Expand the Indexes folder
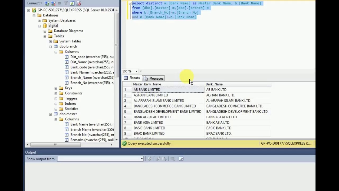This screenshot has width=339, height=191. (x=56, y=104)
